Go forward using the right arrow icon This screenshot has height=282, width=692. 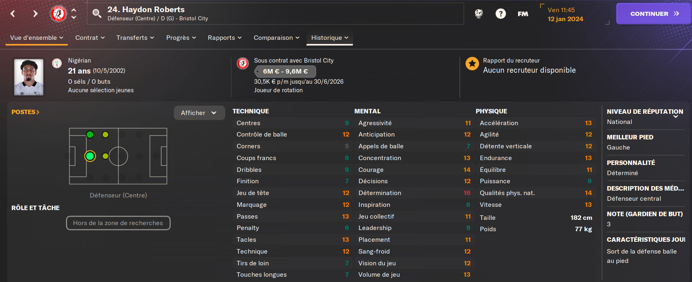point(35,14)
